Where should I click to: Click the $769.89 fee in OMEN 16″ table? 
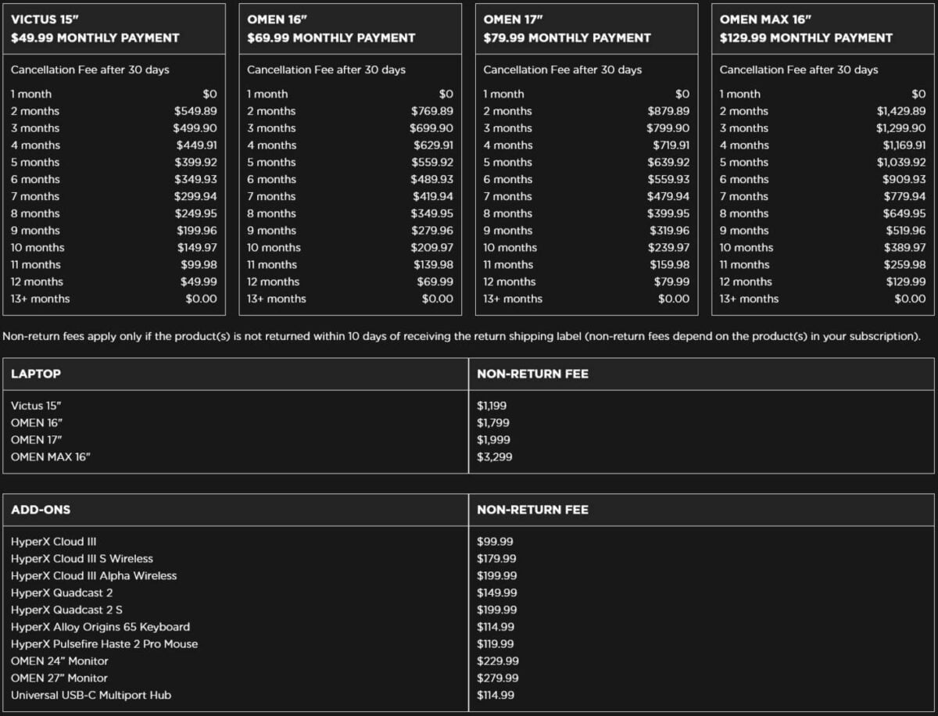click(431, 111)
